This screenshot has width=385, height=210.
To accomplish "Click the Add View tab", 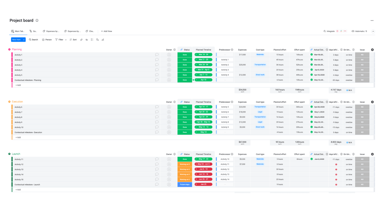I will 107,31.
